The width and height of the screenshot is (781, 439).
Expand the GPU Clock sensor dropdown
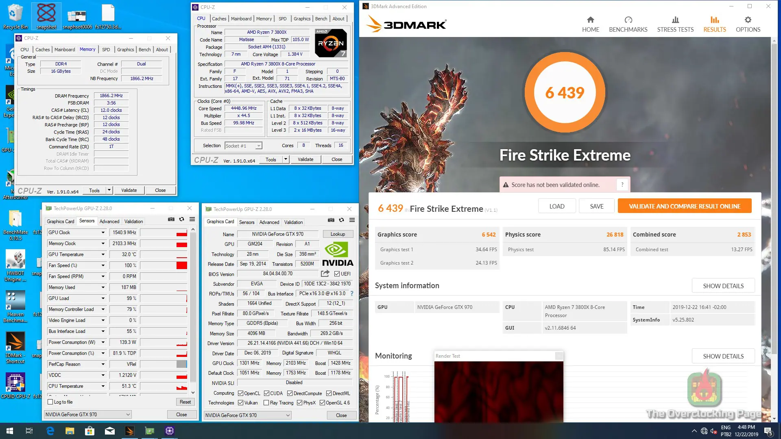(103, 233)
